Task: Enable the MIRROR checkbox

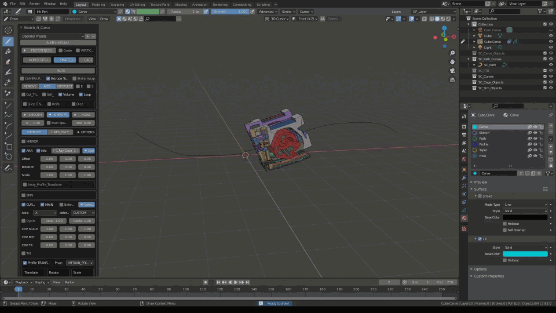Action: pos(23,141)
